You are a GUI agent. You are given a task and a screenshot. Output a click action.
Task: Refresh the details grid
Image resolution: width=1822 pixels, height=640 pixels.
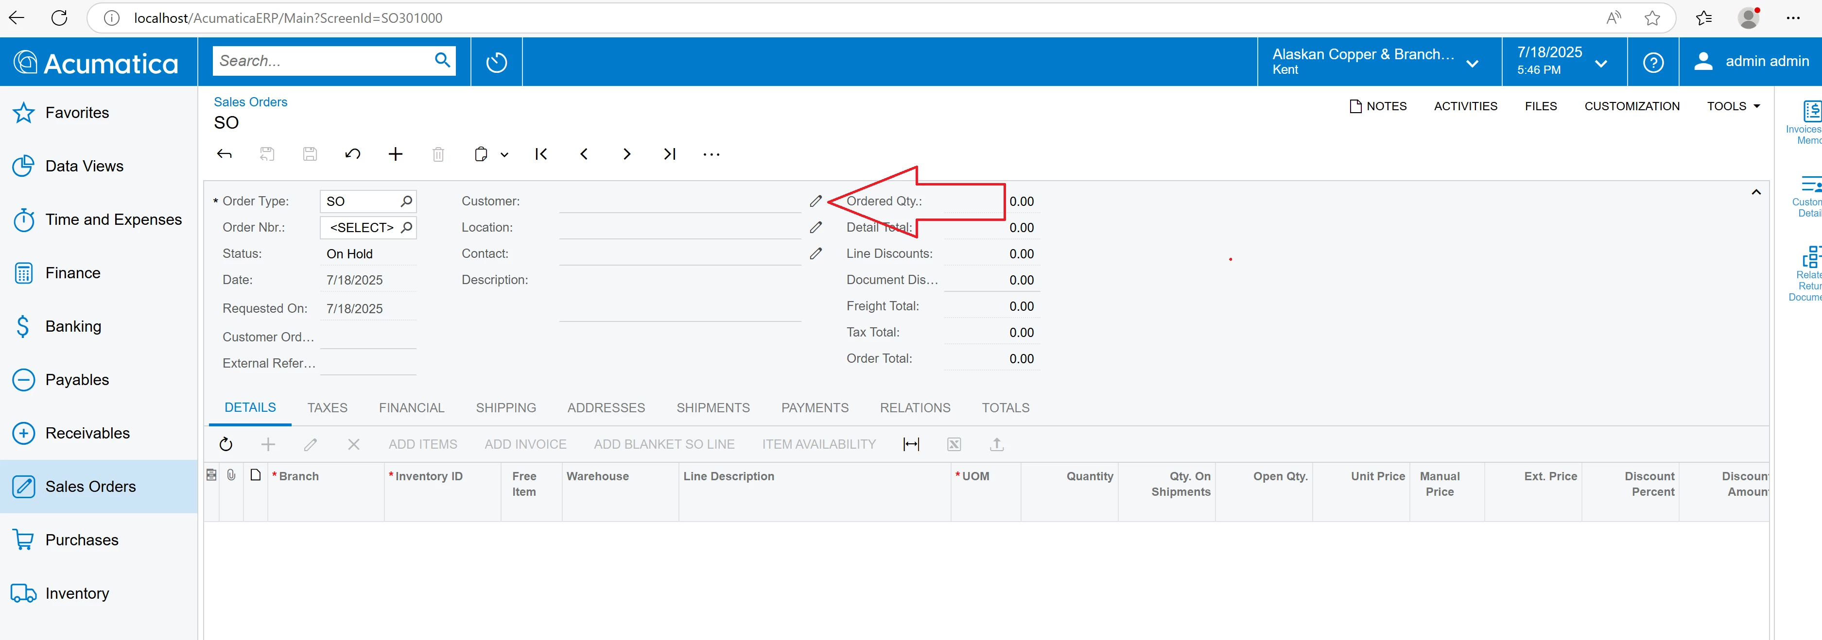click(226, 444)
